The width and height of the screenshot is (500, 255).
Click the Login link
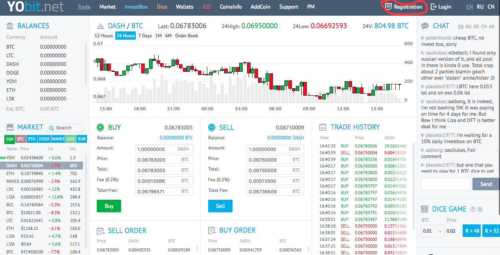tap(445, 7)
